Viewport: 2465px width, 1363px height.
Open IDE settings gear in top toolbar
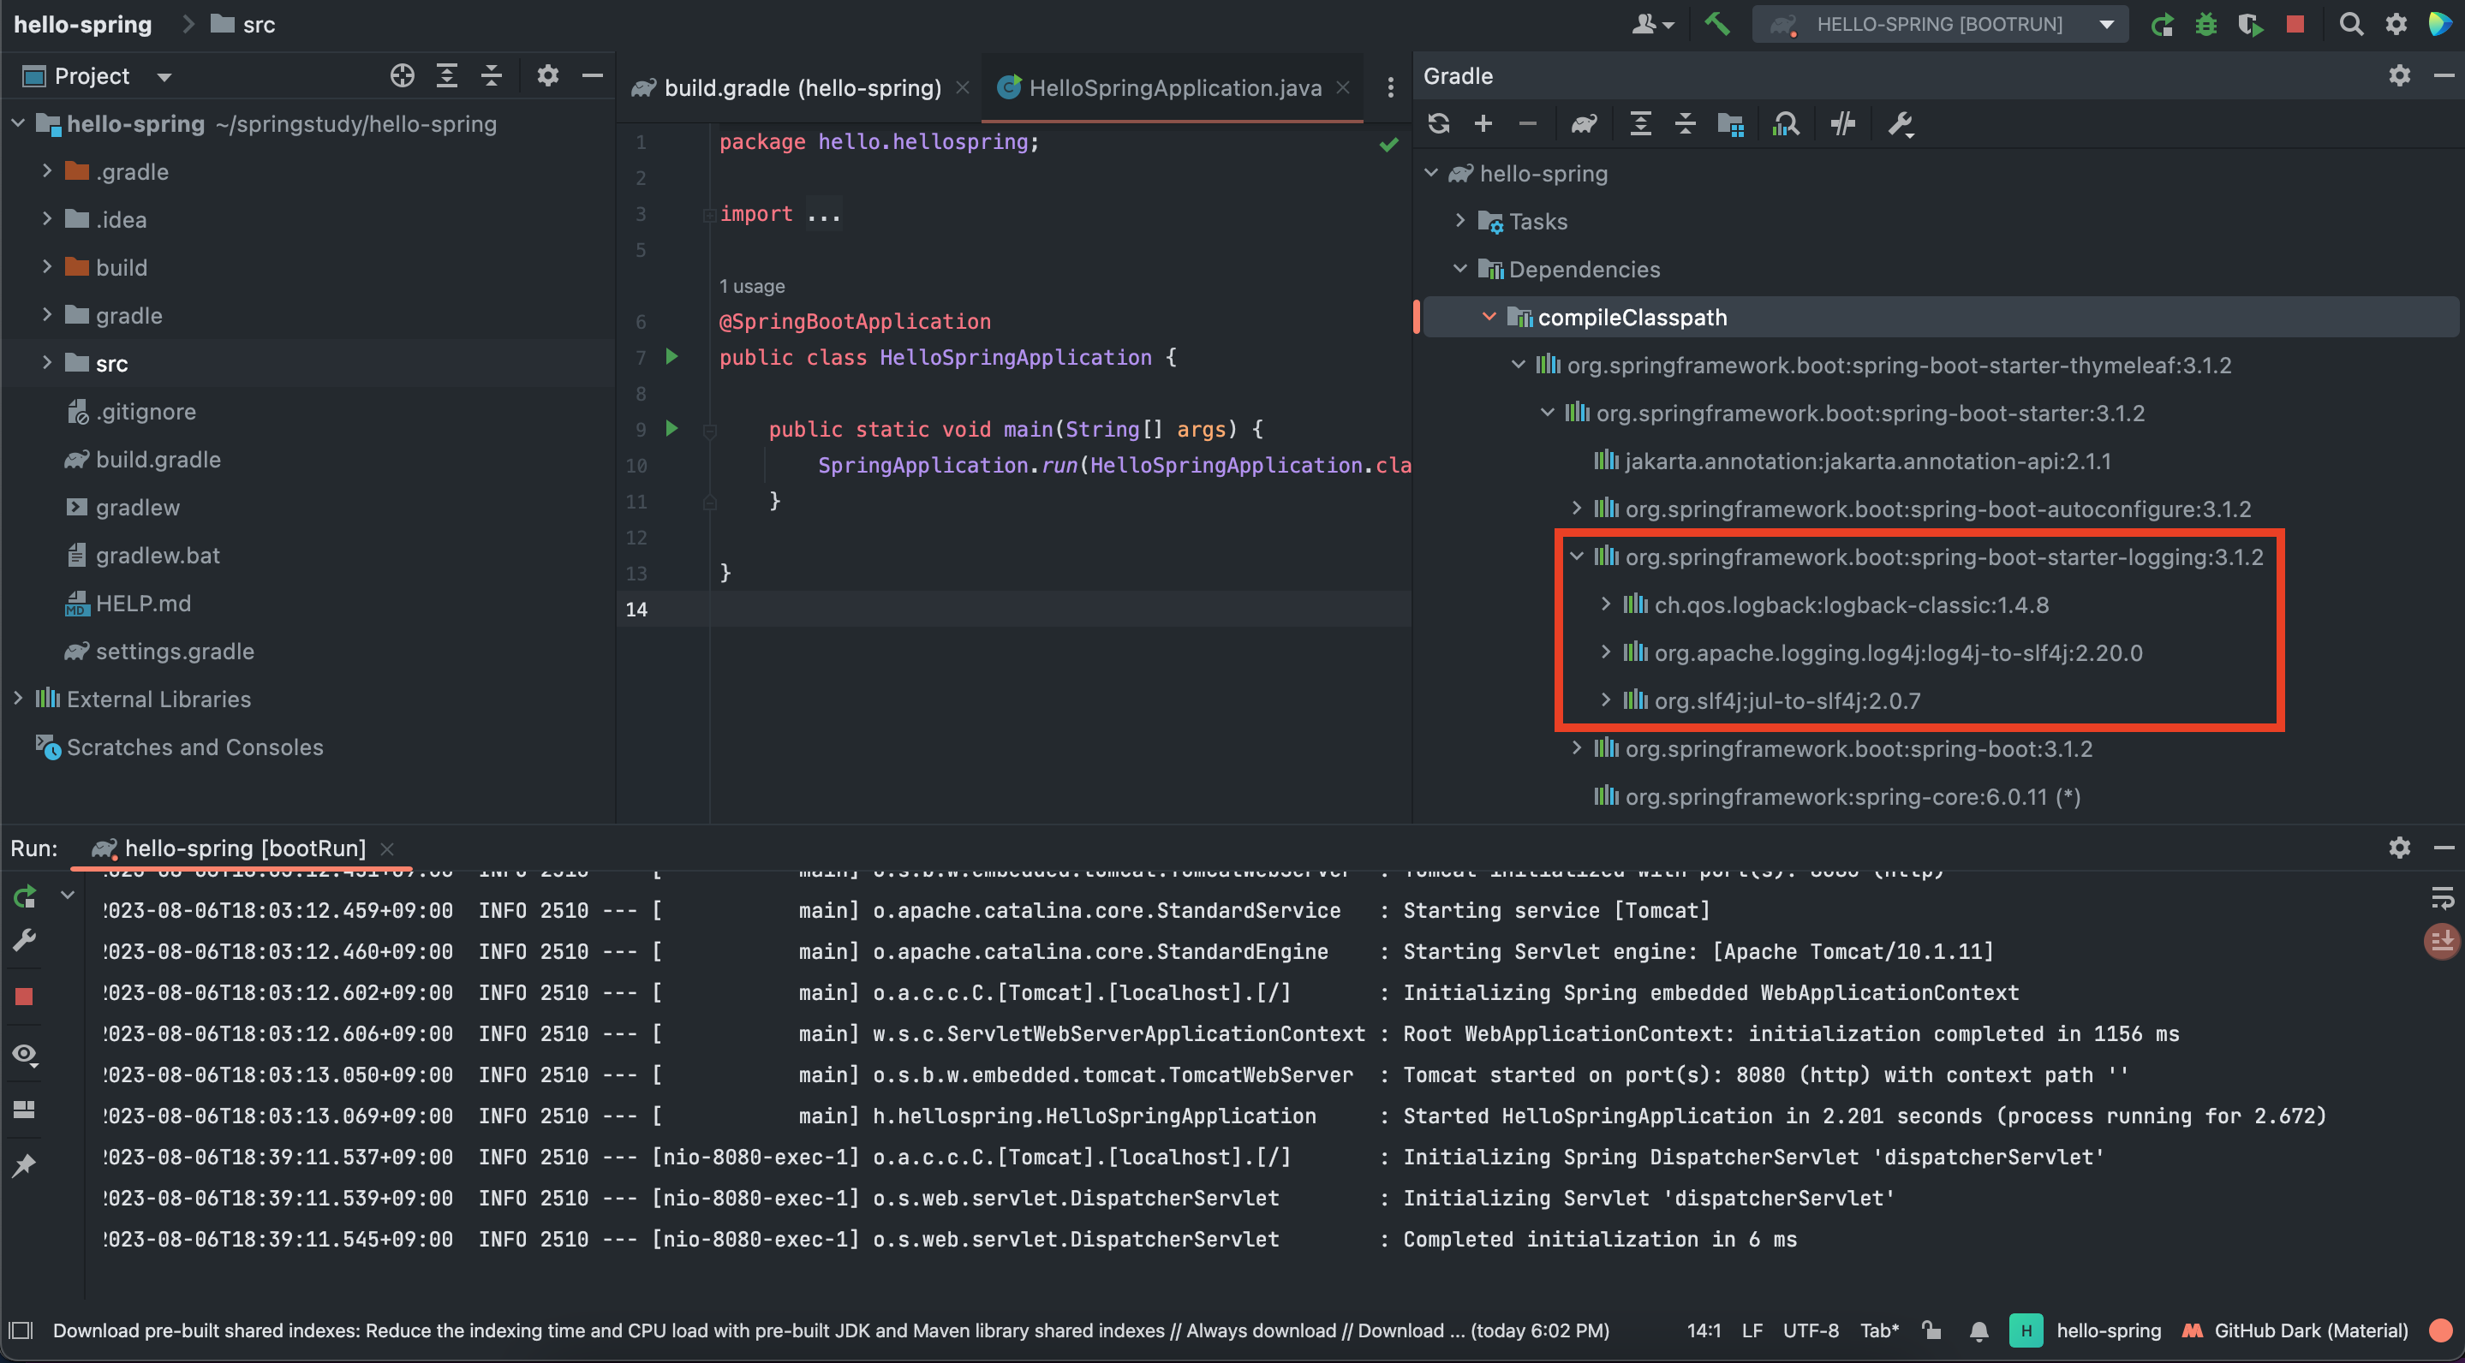click(2395, 24)
